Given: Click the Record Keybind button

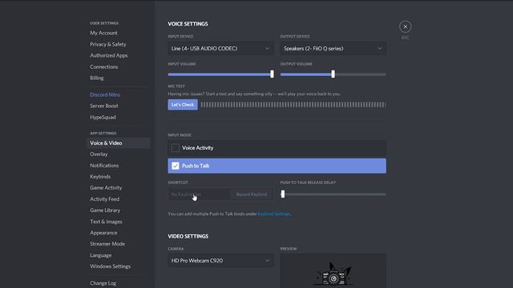Looking at the screenshot, I should [251, 194].
